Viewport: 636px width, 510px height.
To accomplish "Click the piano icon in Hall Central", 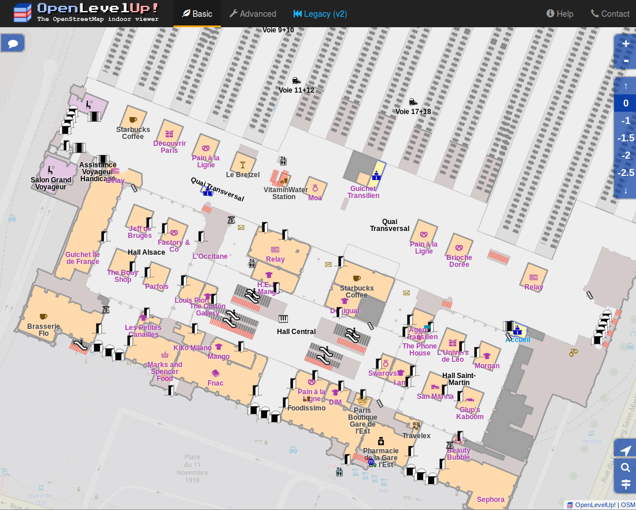I will tap(283, 319).
